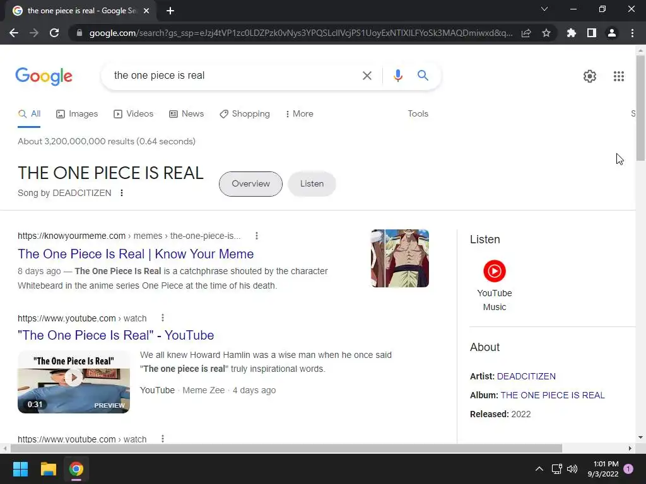Image resolution: width=646 pixels, height=484 pixels.
Task: Click the Chrome taskbar icon
Action: 76,469
